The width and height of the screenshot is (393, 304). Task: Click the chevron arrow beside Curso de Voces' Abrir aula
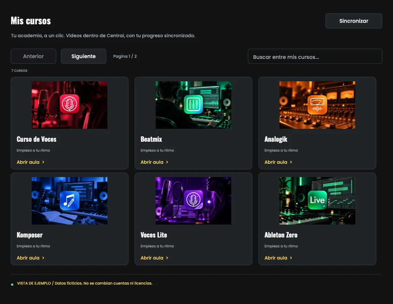43,162
